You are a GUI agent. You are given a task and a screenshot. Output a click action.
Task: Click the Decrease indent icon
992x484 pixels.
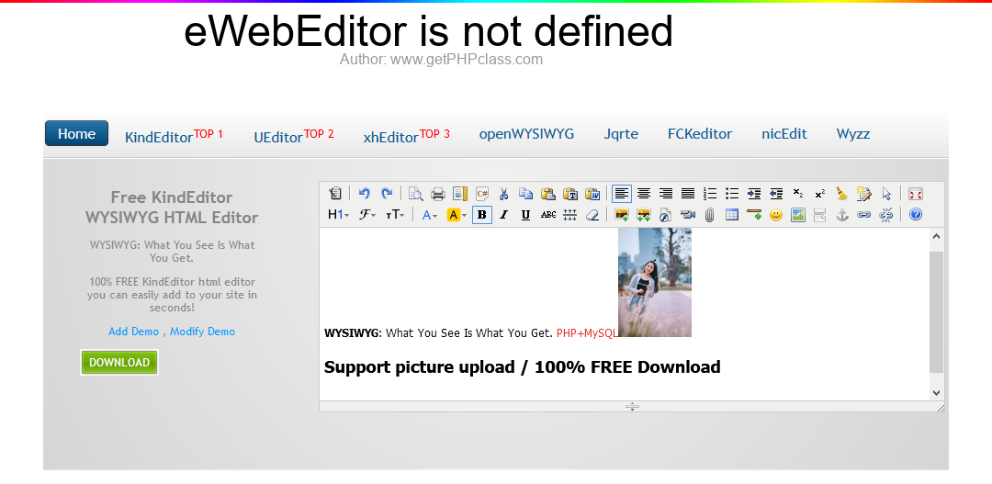coord(776,194)
